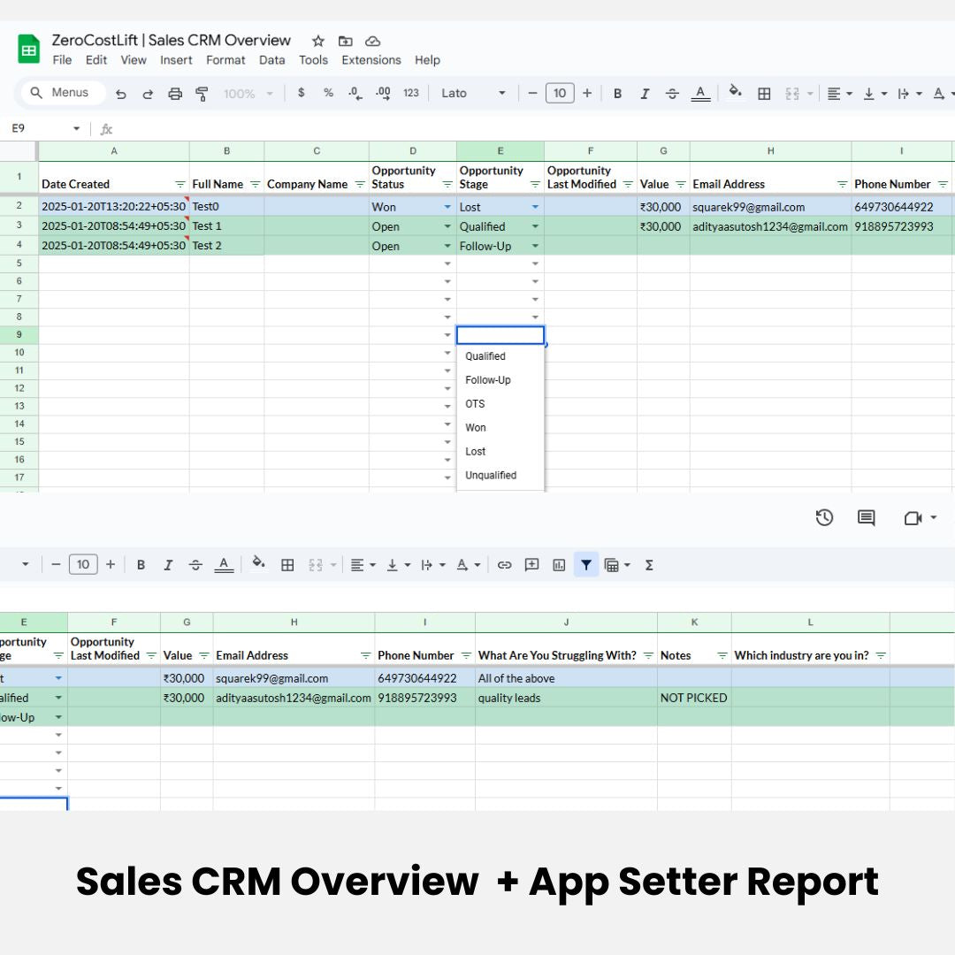Insert a chart from the toolbar
Image resolution: width=955 pixels, height=955 pixels.
[559, 565]
